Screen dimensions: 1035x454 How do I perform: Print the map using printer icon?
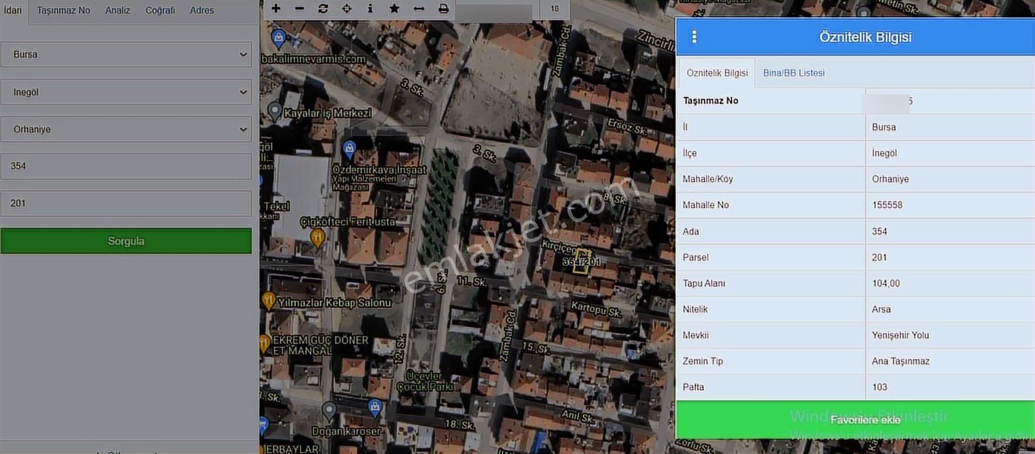443,9
